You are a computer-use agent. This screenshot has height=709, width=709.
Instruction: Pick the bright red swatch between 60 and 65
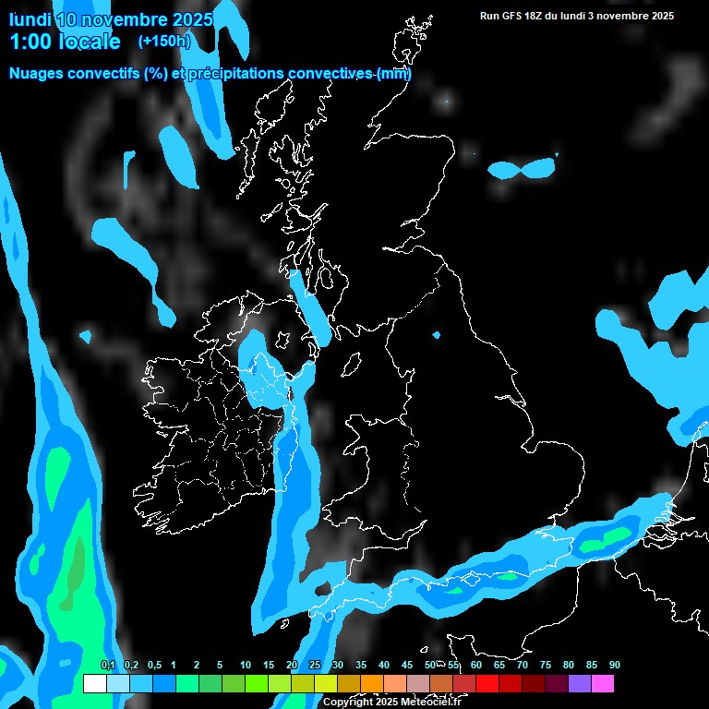tap(487, 683)
